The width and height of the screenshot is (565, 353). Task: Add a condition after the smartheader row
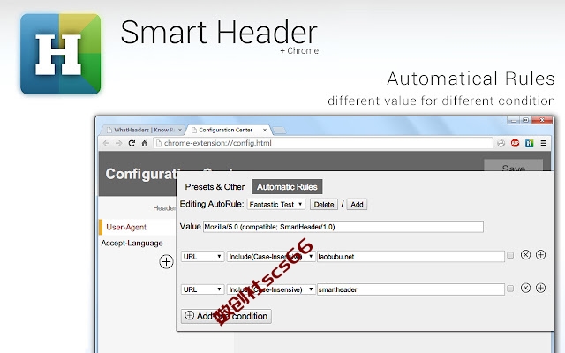tap(540, 289)
